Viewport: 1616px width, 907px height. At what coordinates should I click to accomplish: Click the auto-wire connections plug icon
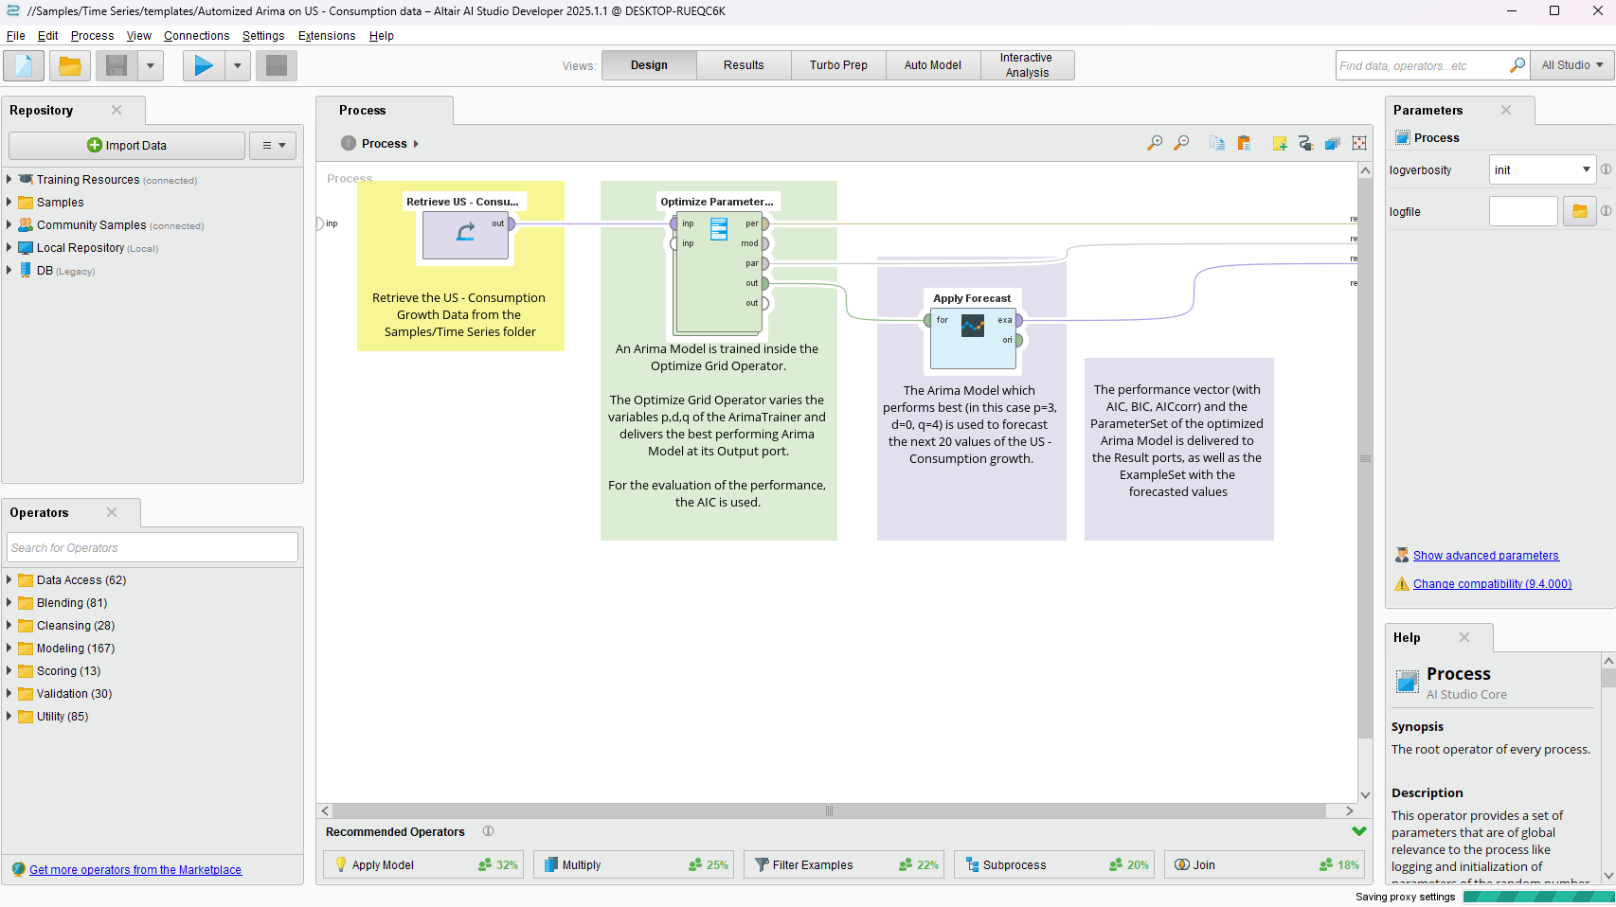click(1306, 143)
